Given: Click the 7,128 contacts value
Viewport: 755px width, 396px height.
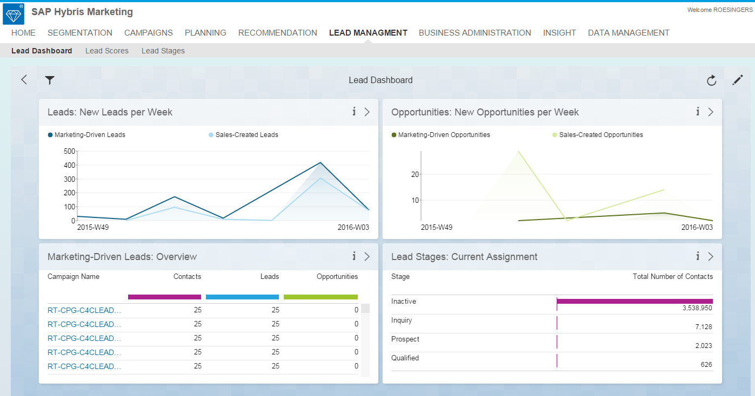Looking at the screenshot, I should coord(704,327).
